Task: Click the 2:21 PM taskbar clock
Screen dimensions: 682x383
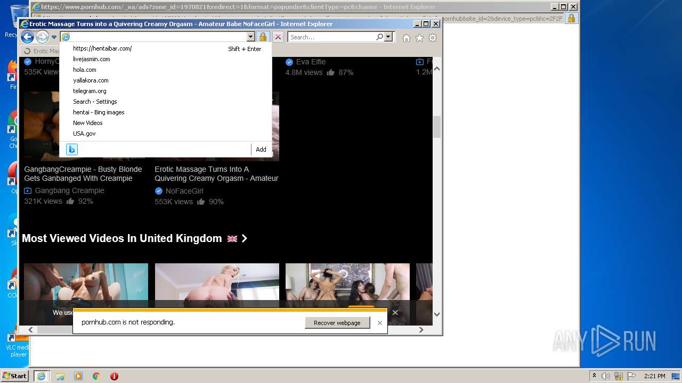Action: [x=655, y=376]
